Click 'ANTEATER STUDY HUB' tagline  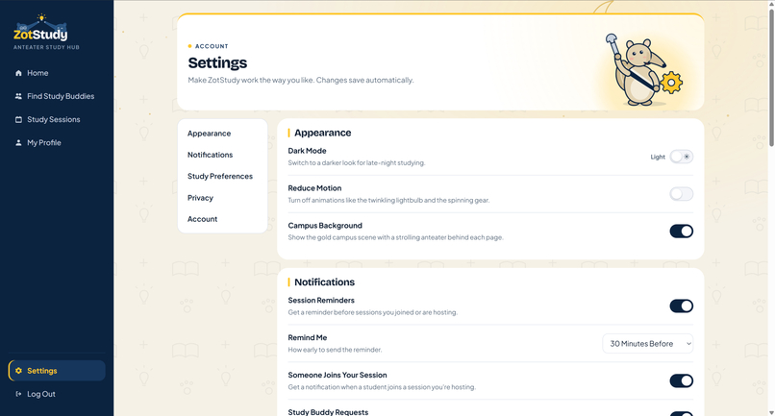click(x=46, y=47)
